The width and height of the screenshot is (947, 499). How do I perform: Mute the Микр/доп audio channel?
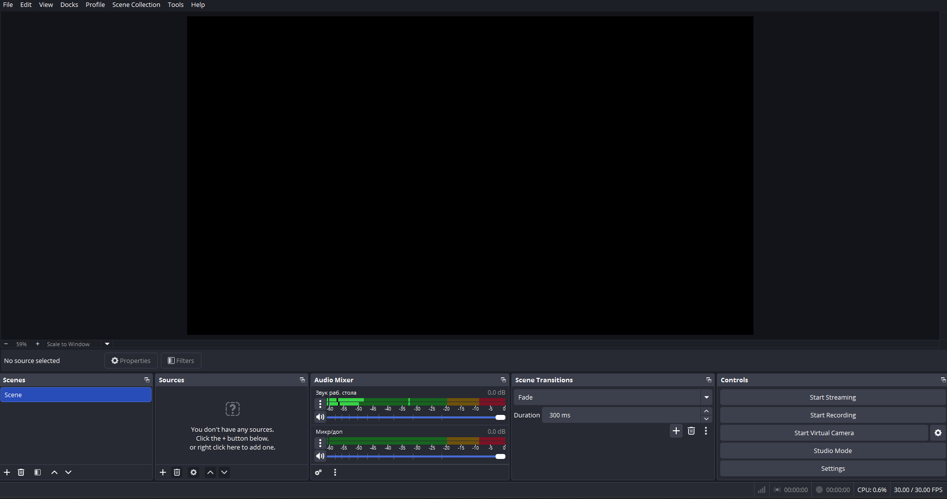coord(320,456)
